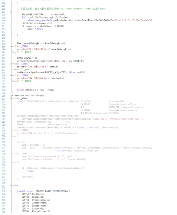Viewport: 177px width, 215px height.
Task: Collapse the if block at line 182
Action: click(11, 26)
